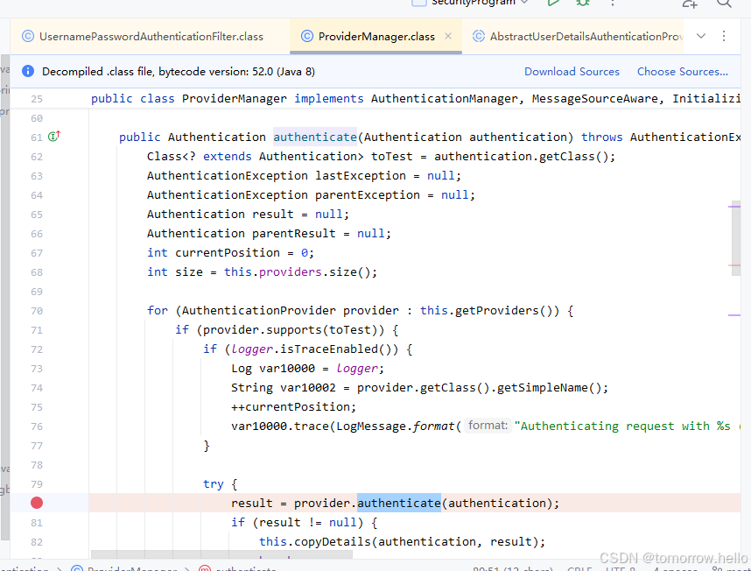The image size is (751, 571).
Task: Click the 'lastException' variable on line 63
Action: click(x=360, y=176)
